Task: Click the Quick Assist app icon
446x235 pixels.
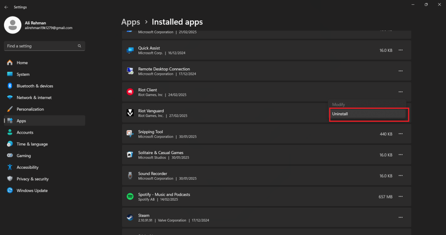Action: point(130,50)
